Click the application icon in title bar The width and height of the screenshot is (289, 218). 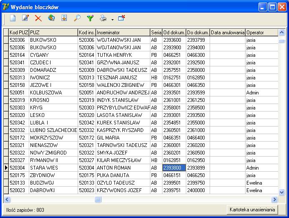pyautogui.click(x=5, y=7)
